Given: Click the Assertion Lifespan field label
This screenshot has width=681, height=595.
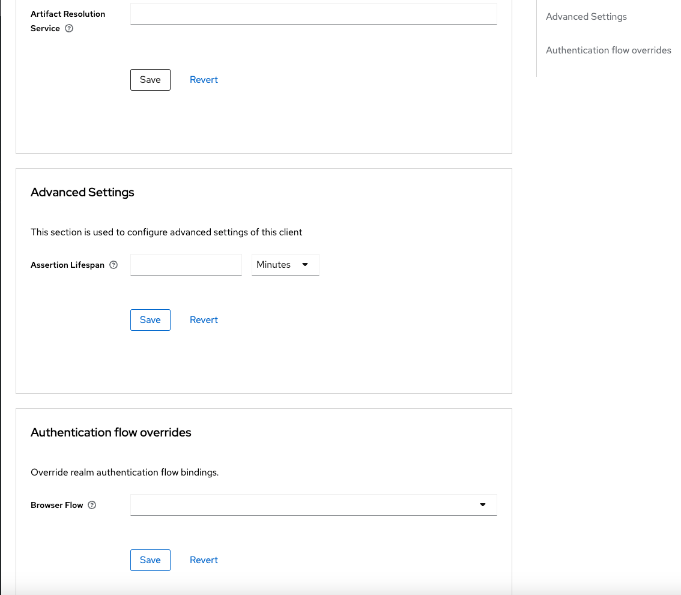Looking at the screenshot, I should [x=67, y=265].
